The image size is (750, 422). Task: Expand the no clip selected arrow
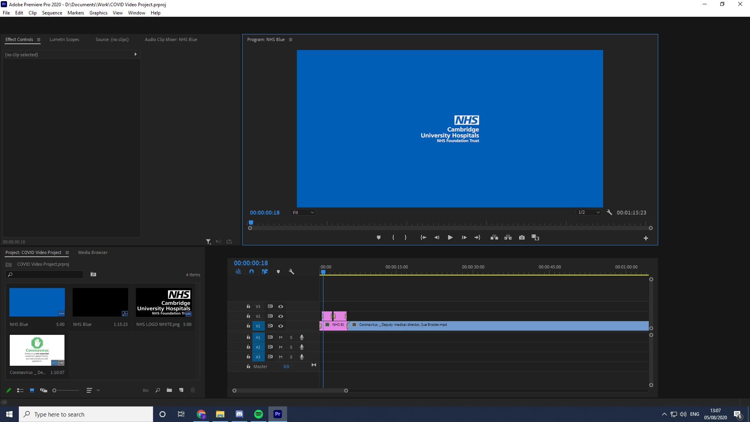pyautogui.click(x=136, y=54)
